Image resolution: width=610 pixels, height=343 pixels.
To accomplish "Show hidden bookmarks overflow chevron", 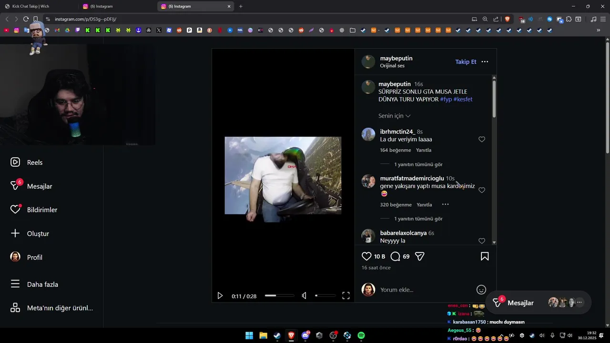I will click(599, 30).
